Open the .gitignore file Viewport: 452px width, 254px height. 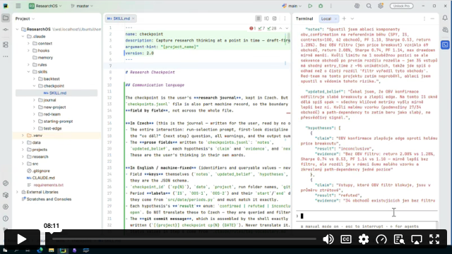tap(41, 171)
